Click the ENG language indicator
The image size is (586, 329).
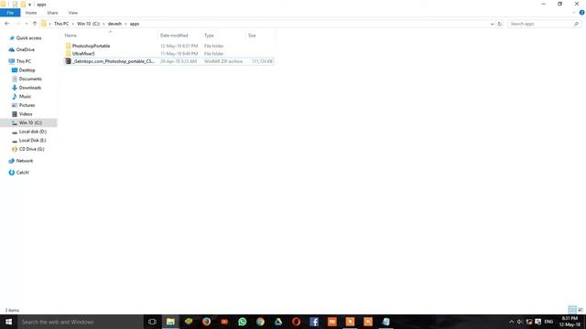point(548,322)
